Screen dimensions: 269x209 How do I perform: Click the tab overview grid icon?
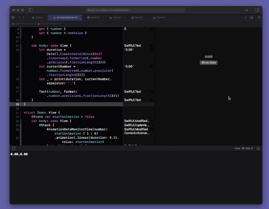pos(13,17)
